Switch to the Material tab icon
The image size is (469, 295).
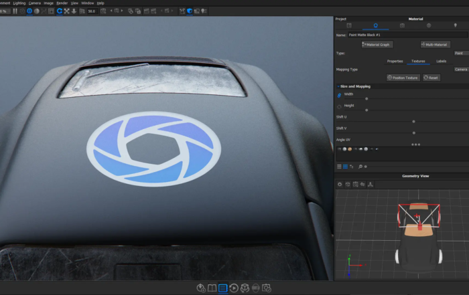coord(376,25)
